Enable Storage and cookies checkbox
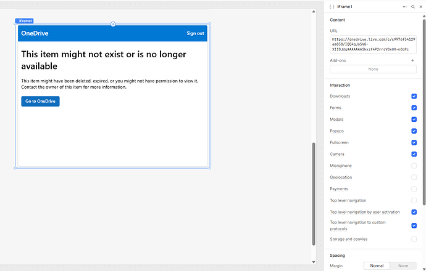The width and height of the screenshot is (426, 271). click(414, 239)
